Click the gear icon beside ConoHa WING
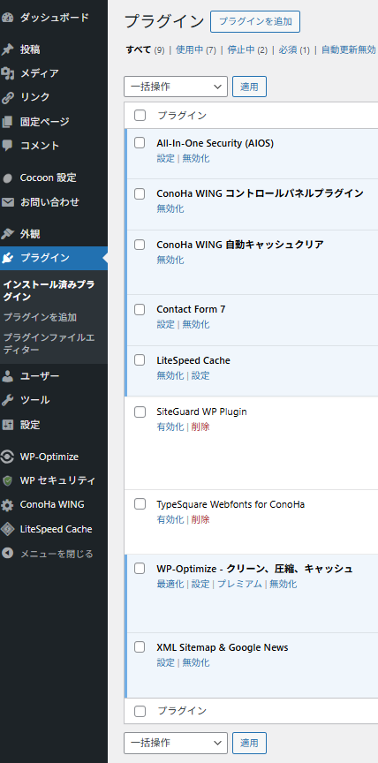 tap(7, 505)
